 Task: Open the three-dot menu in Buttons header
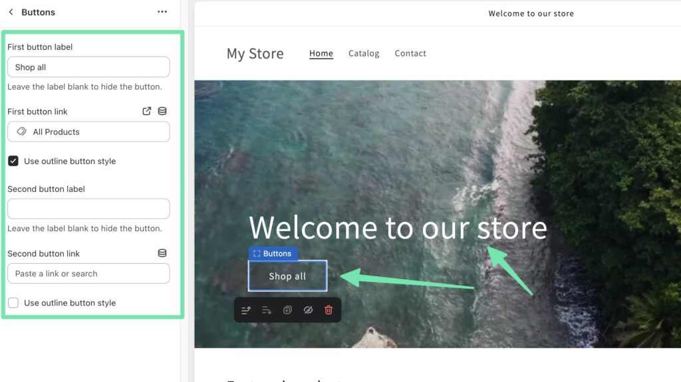tap(162, 12)
